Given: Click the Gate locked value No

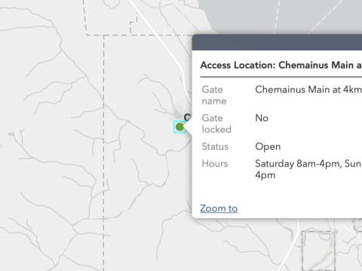Looking at the screenshot, I should pos(262,118).
